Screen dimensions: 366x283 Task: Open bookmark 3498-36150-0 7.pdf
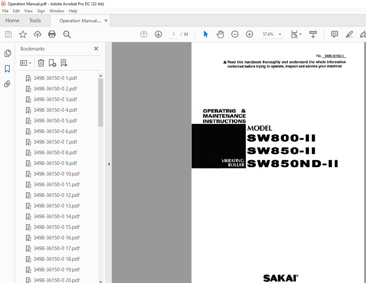coord(55,142)
